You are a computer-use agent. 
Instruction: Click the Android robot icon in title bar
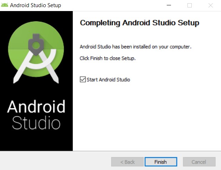click(x=5, y=5)
